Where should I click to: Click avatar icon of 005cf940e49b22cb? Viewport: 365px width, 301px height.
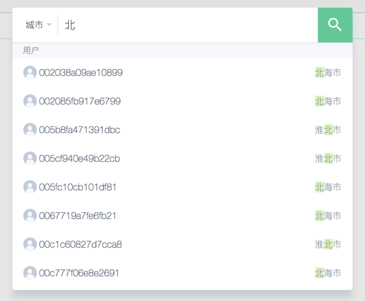coord(30,158)
